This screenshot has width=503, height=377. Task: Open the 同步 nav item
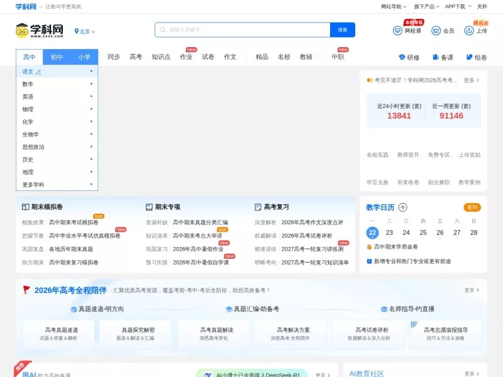click(x=114, y=57)
